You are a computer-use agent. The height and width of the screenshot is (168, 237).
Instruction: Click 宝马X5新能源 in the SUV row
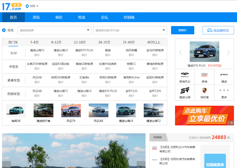pos(155,50)
